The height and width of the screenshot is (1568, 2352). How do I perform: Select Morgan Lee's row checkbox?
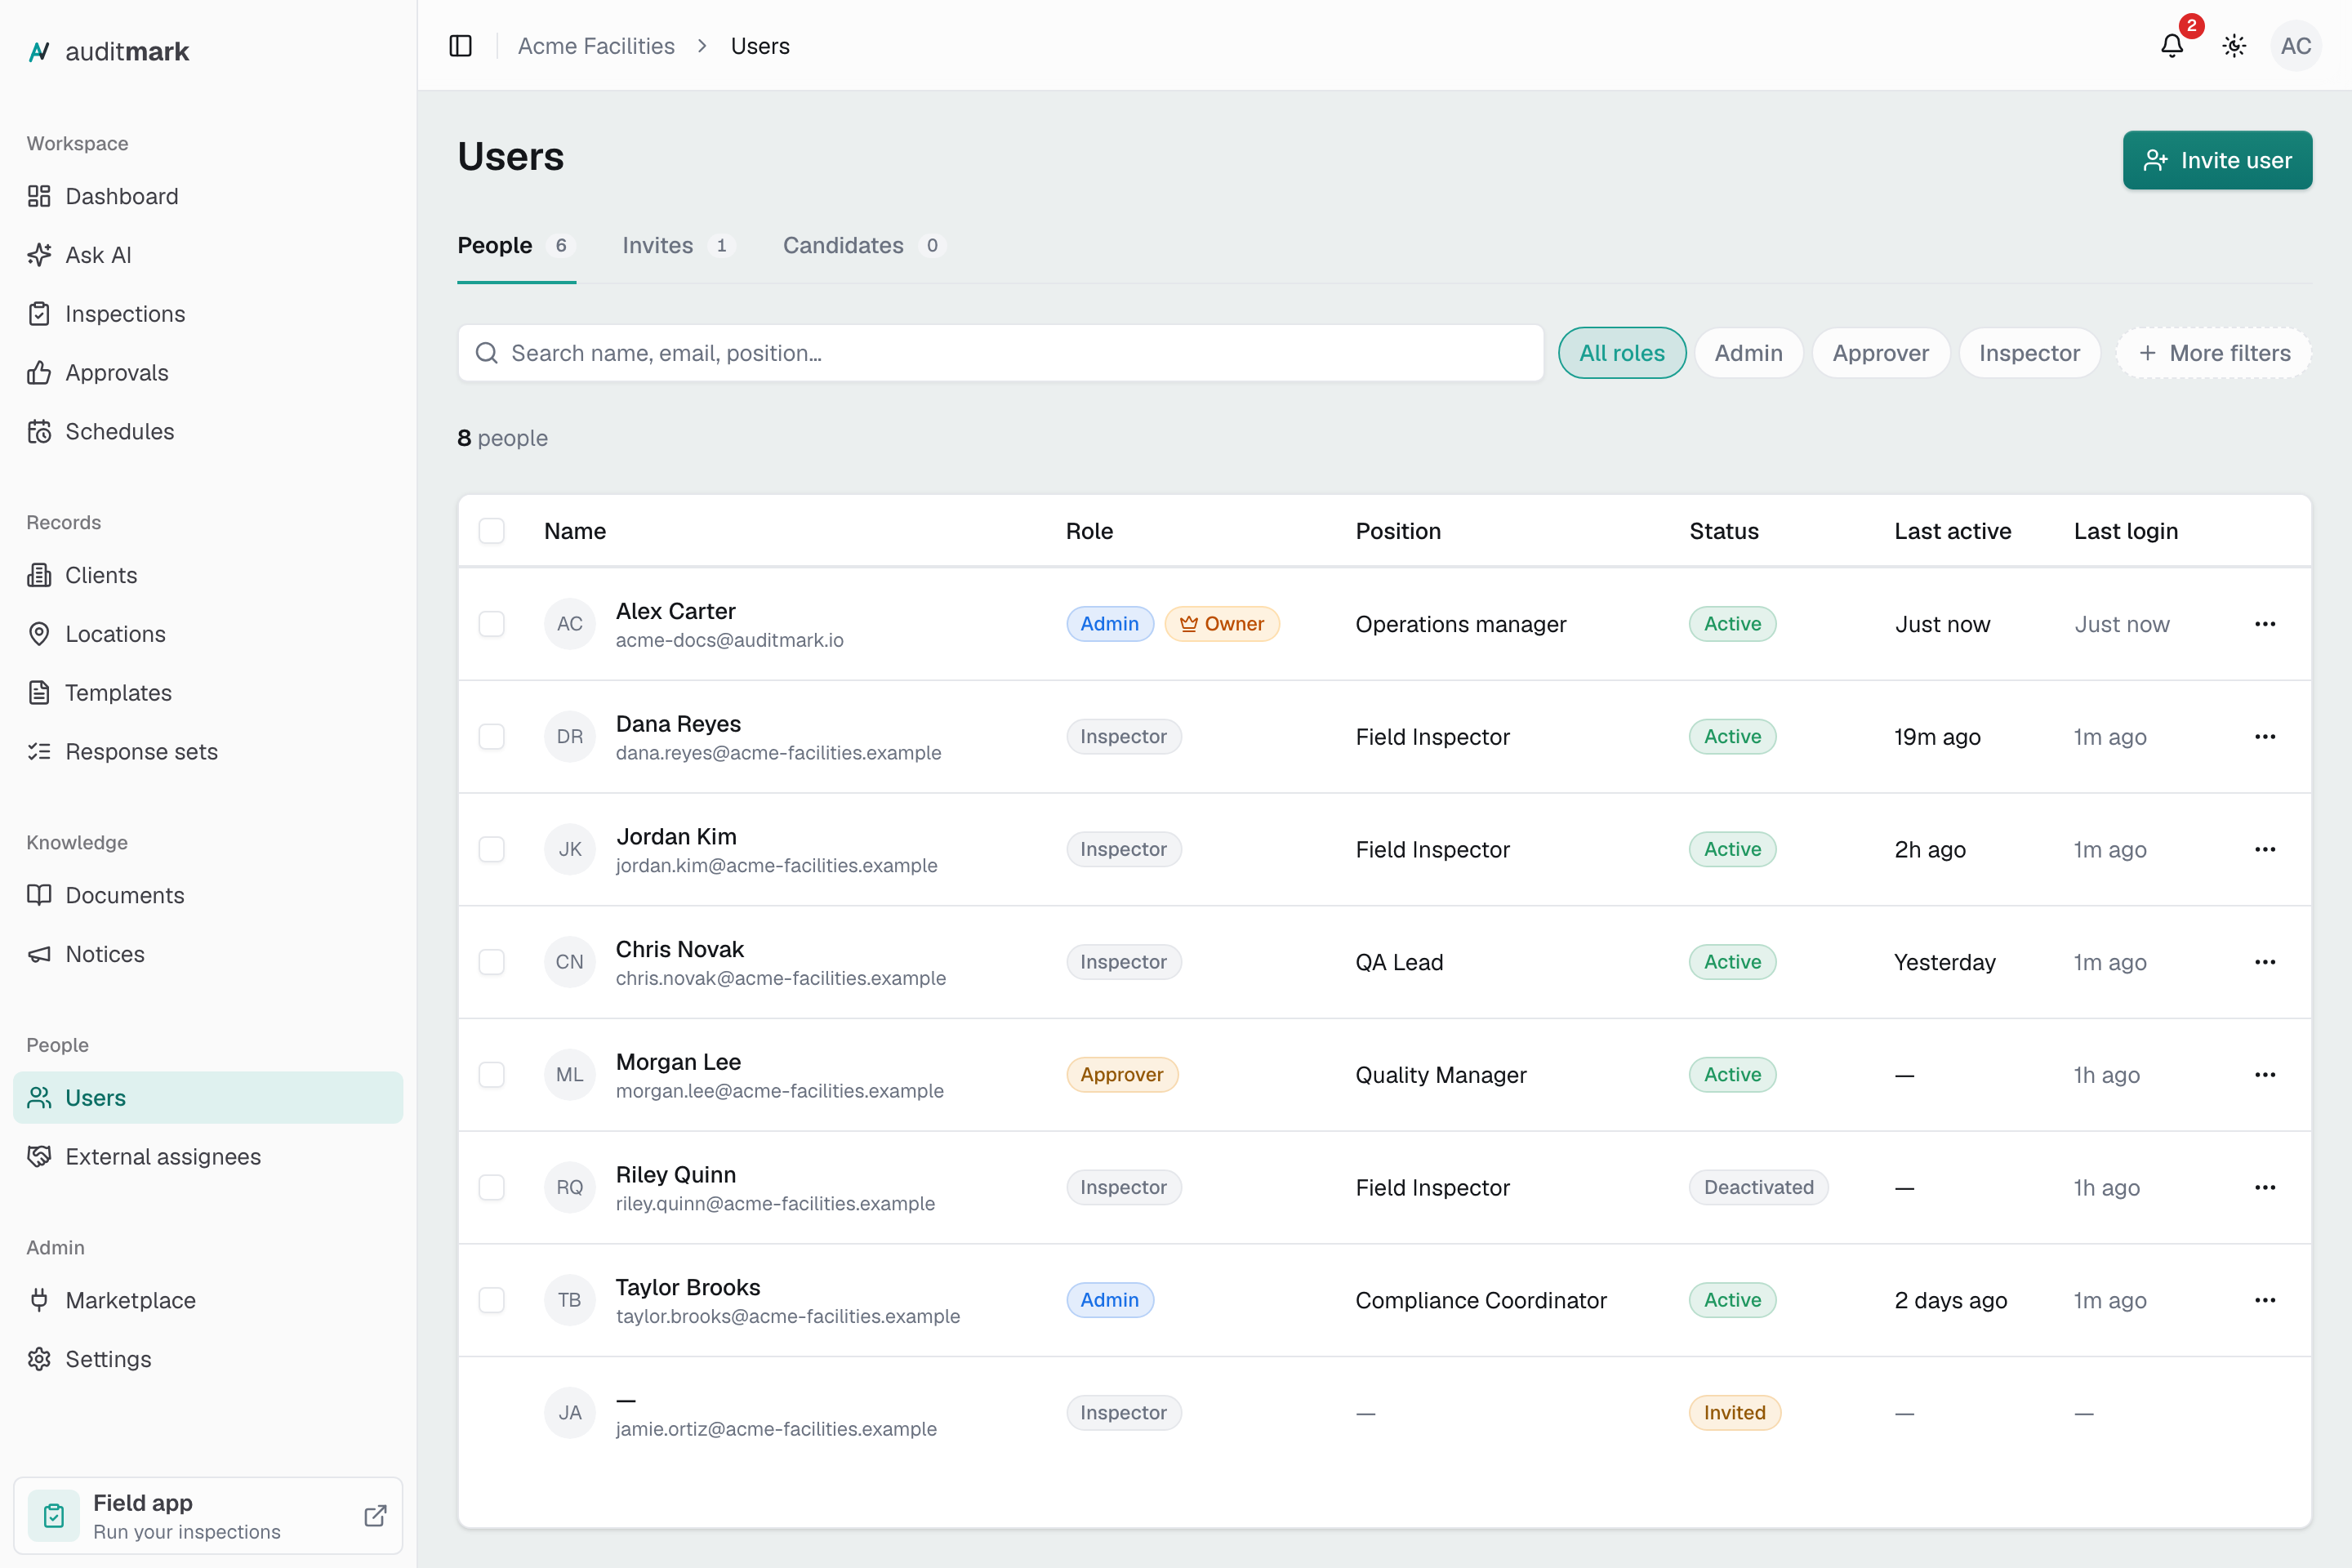(491, 1075)
